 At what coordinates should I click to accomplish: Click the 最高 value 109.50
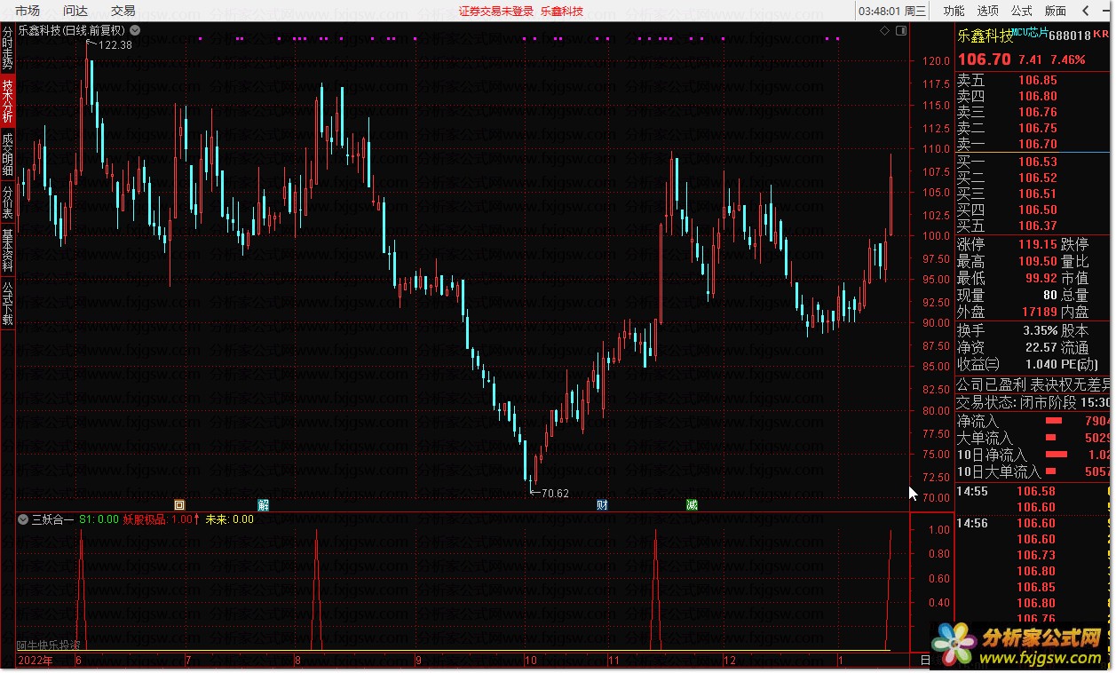click(x=1037, y=261)
